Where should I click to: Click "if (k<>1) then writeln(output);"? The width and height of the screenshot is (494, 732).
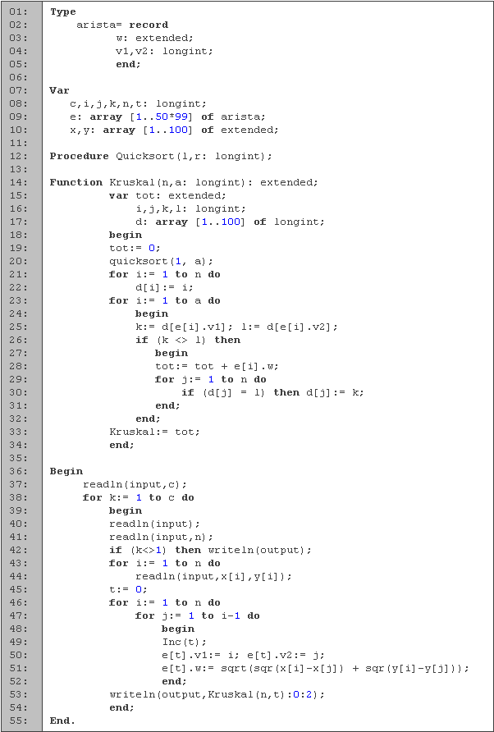point(209,550)
